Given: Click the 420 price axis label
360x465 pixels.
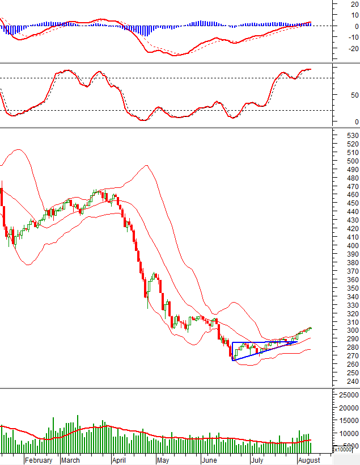Looking at the screenshot, I should point(352,229).
